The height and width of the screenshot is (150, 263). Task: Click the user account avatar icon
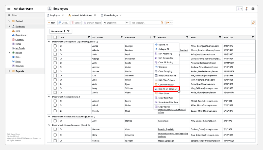point(246,8)
